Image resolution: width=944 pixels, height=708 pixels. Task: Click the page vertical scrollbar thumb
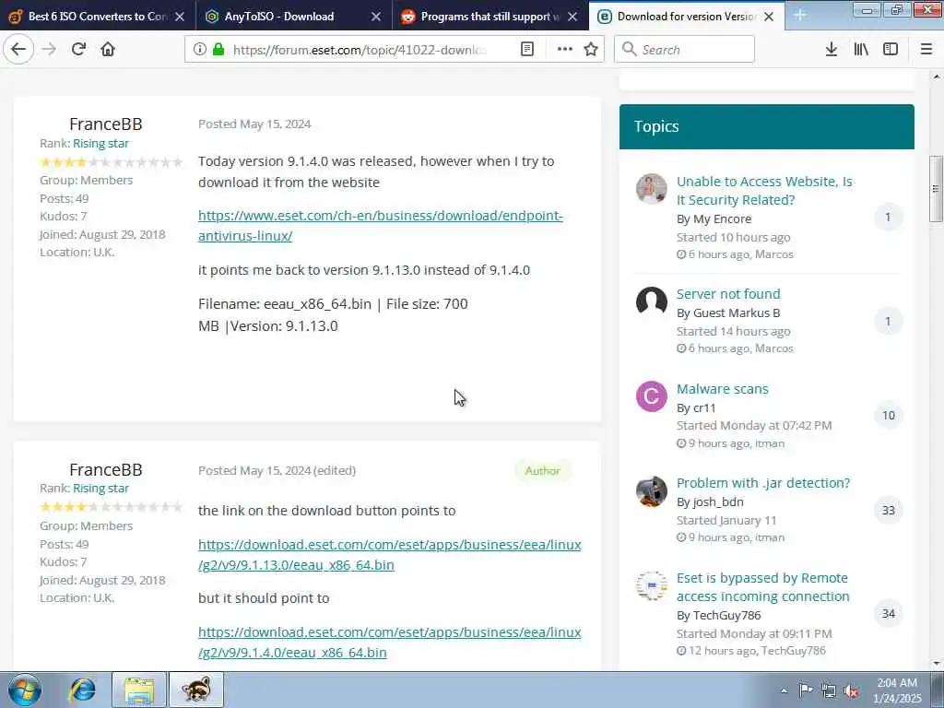[x=937, y=189]
